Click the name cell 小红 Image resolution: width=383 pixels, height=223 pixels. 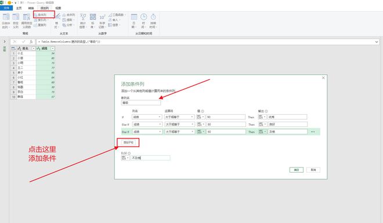(x=26, y=78)
